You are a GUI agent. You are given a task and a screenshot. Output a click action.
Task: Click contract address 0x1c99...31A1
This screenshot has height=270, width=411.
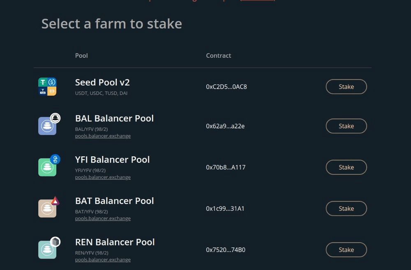(x=225, y=208)
